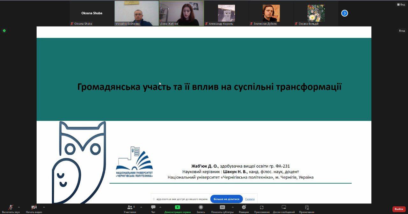Expand audio options chevron beside microphone
Screen dimensions: 408x214
pyautogui.click(x=19, y=207)
